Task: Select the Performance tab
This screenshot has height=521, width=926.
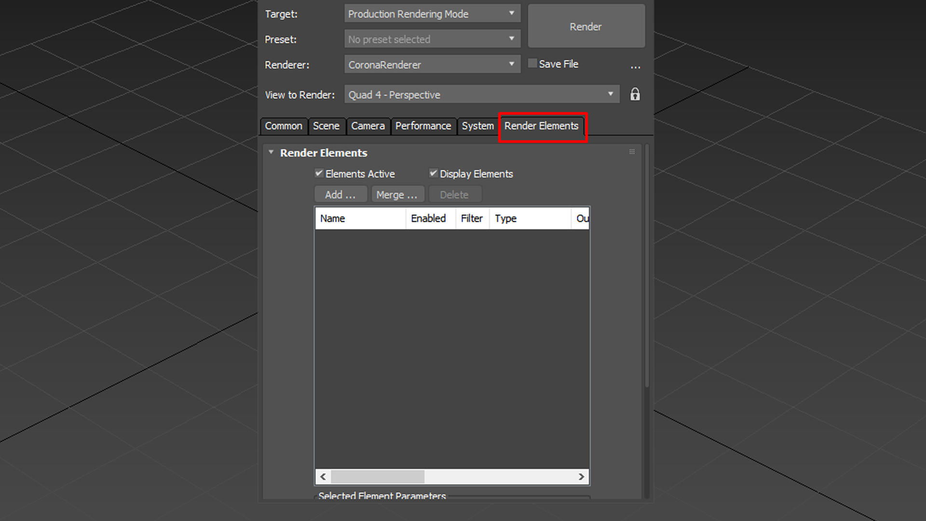Action: [x=423, y=126]
